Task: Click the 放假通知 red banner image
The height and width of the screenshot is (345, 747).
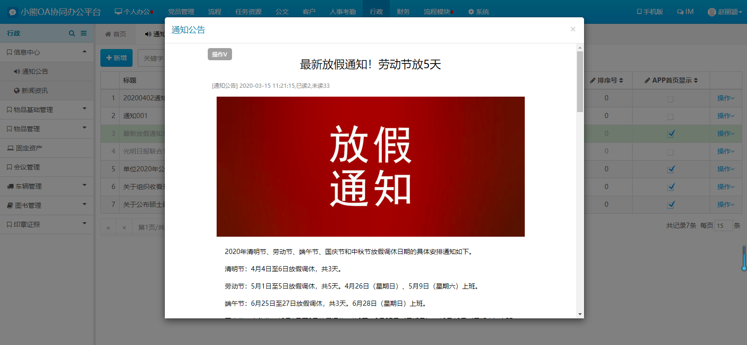Action: point(371,167)
